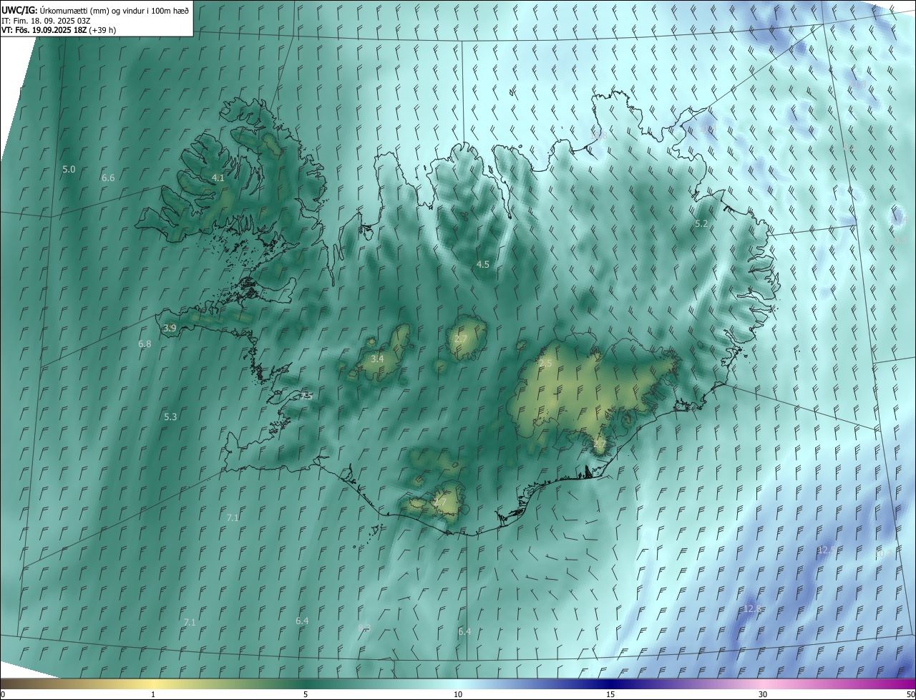Click the 'IT: Fim. 18. 09. 2025 03Z' line
Screen dimensions: 916x700
[47, 20]
